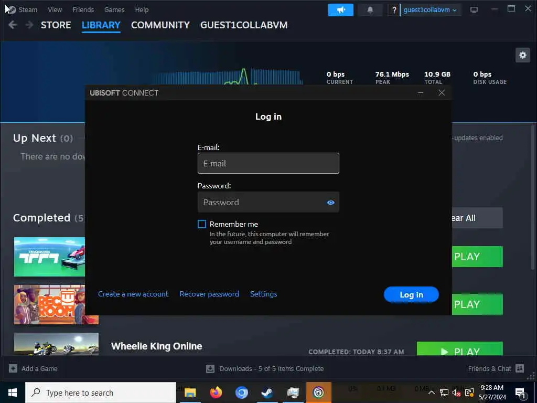Click the Steam help question mark

394,10
